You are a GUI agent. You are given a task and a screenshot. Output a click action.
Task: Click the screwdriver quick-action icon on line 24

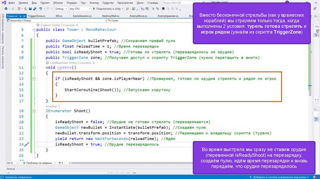[x=27, y=144]
